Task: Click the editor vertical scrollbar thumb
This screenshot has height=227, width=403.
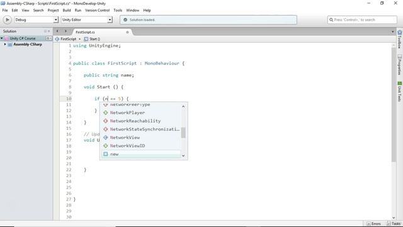Action: [x=394, y=105]
